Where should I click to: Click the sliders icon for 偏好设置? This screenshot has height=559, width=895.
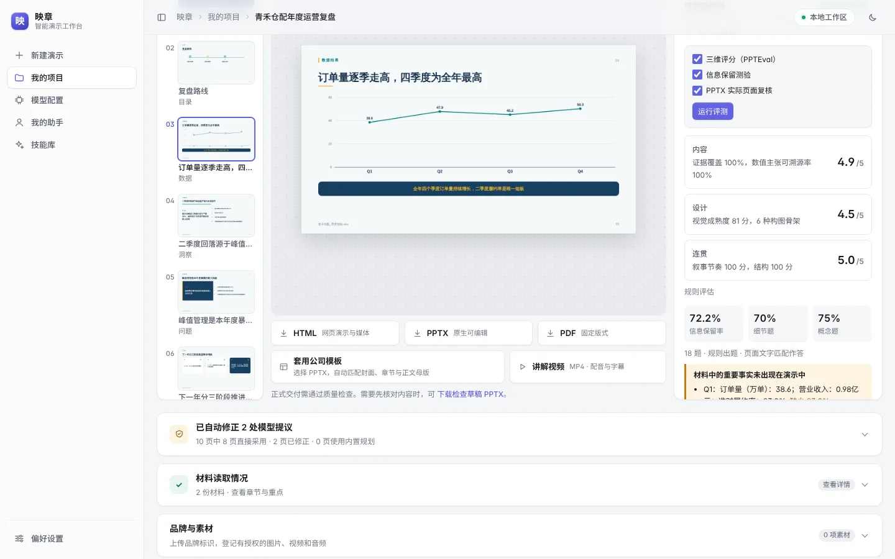coord(19,539)
